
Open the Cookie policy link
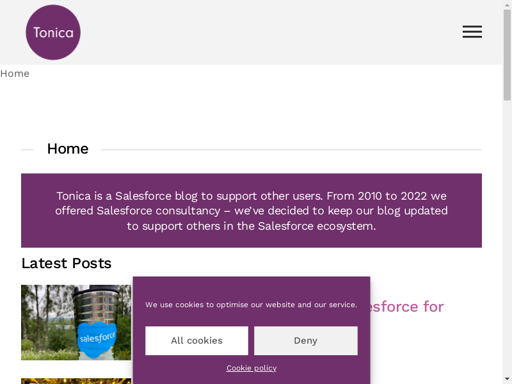pyautogui.click(x=252, y=368)
